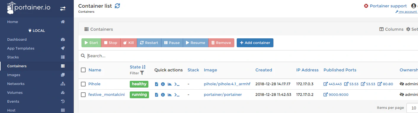Click the Pause button
The width and height of the screenshot is (418, 113).
tap(172, 43)
